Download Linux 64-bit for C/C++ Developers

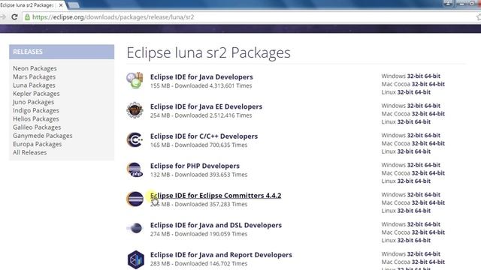[422, 151]
